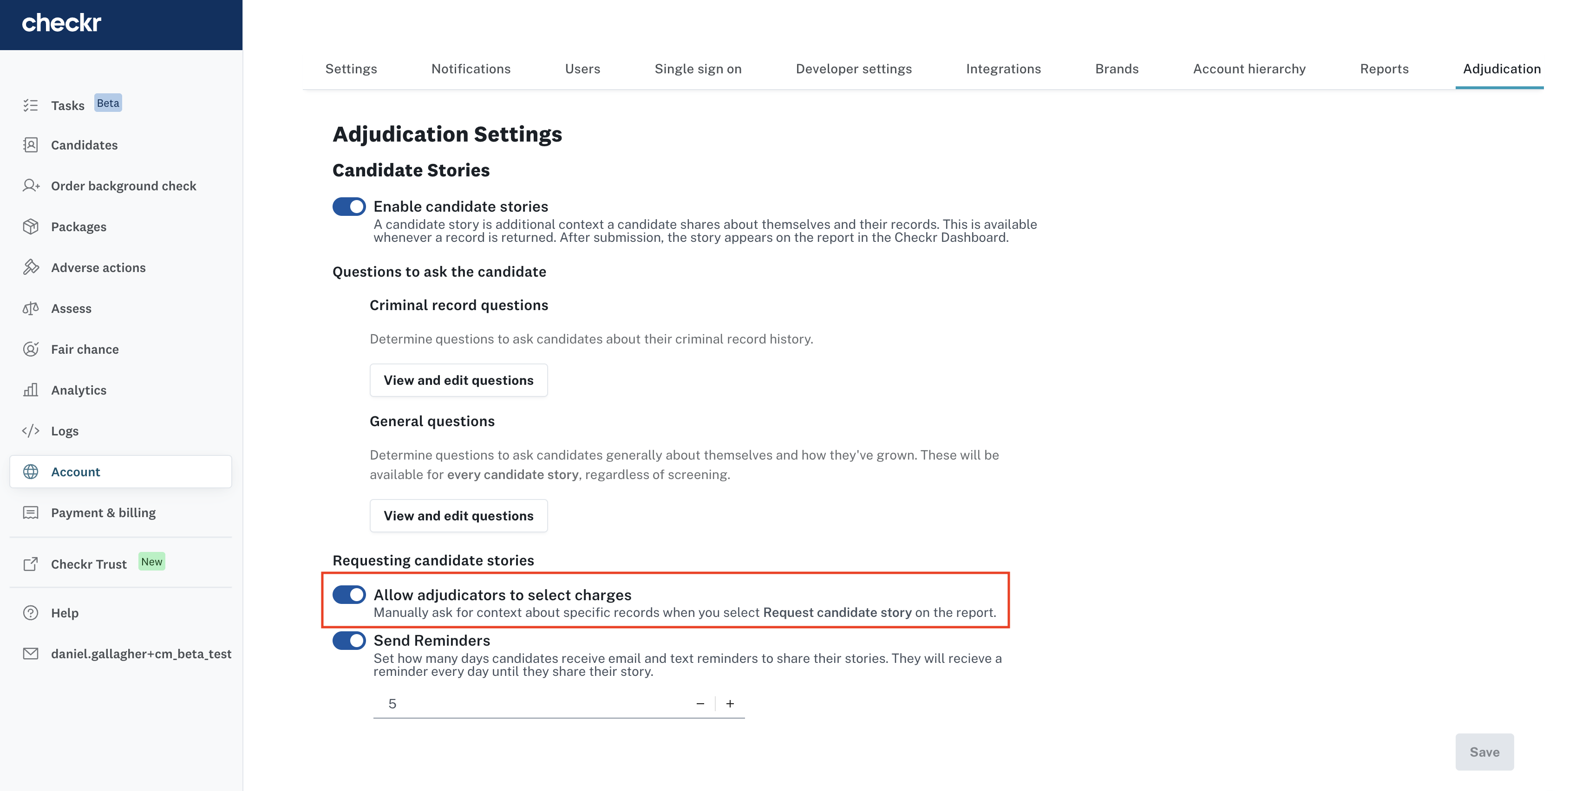This screenshot has width=1595, height=791.
Task: Disable the Enable candidate stories toggle
Action: (349, 207)
